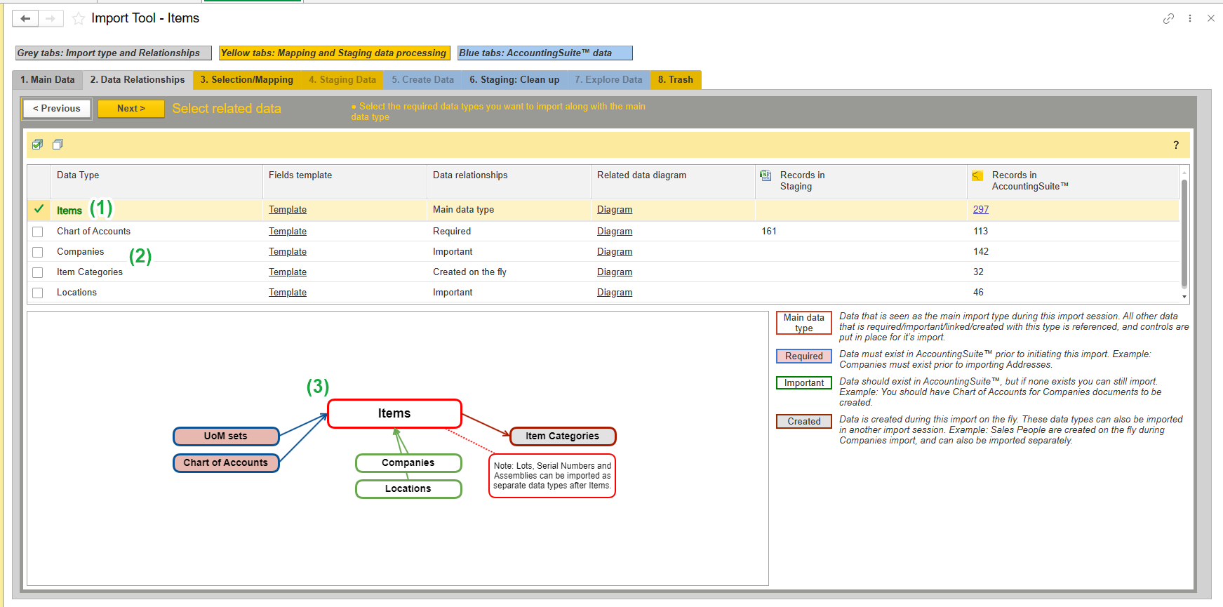The image size is (1223, 607).
Task: Click the Records in Staging spreadsheet icon
Action: [766, 175]
